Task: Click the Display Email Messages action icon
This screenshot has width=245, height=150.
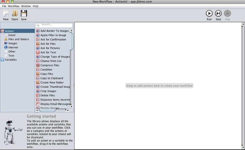Action: [38, 104]
